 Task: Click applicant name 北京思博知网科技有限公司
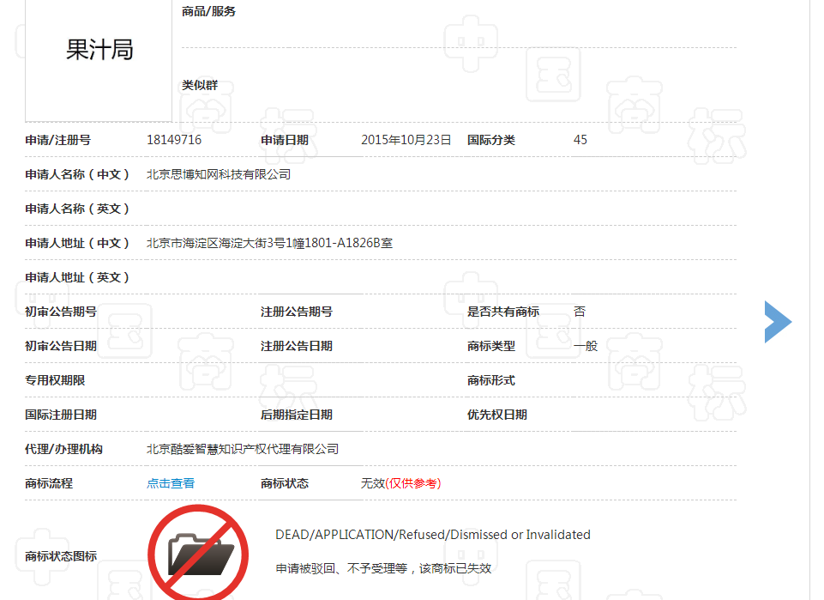[x=217, y=173]
